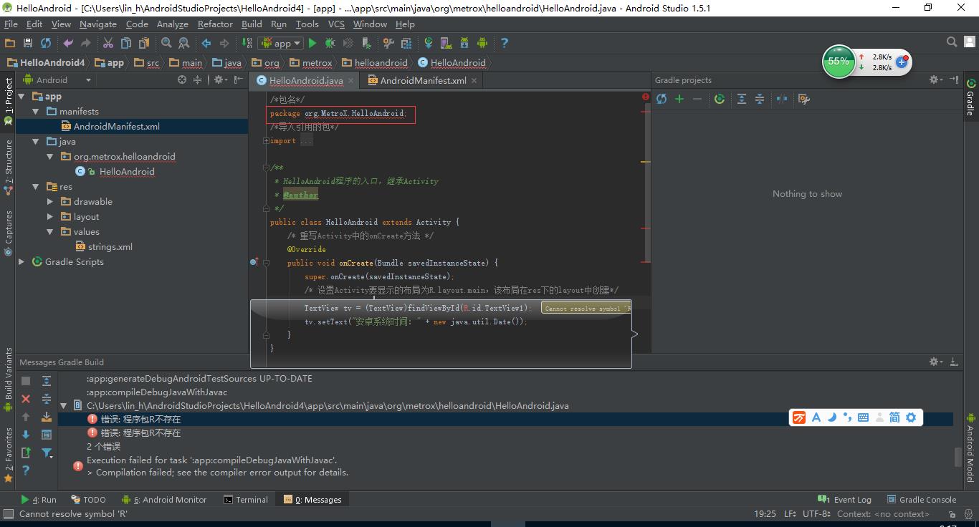
Task: Open the Build menu
Action: click(252, 24)
